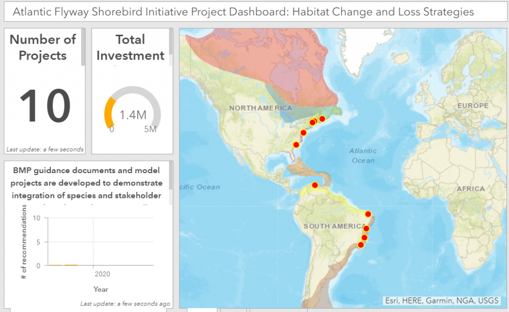The image size is (509, 312).
Task: Click the Total Investment panel scrollbar
Action: [x=171, y=42]
